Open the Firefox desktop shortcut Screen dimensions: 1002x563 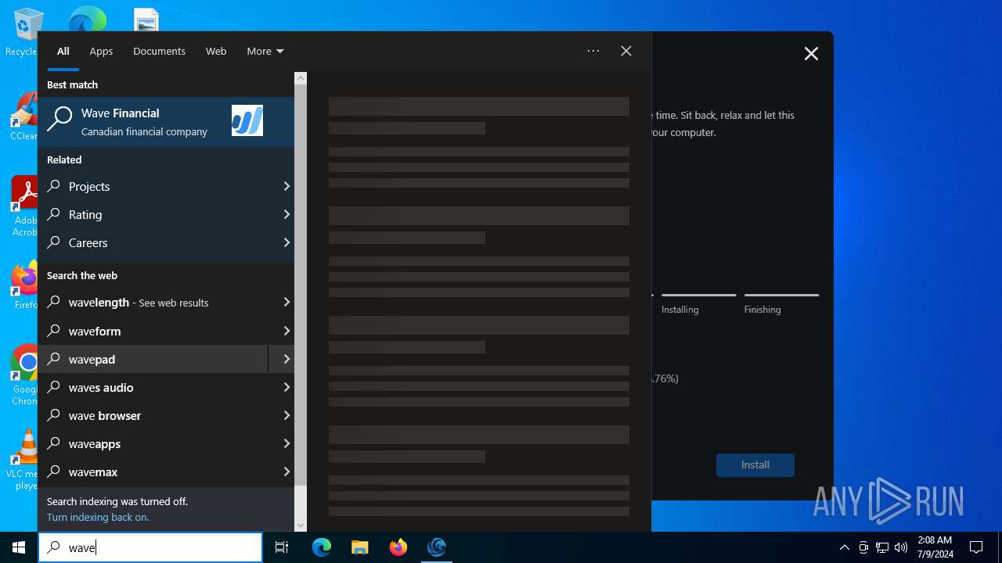(x=25, y=285)
